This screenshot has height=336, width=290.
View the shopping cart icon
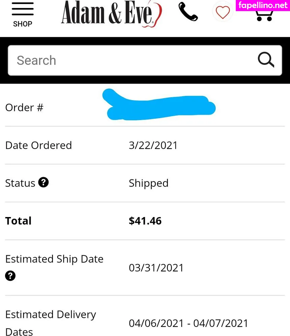264,15
